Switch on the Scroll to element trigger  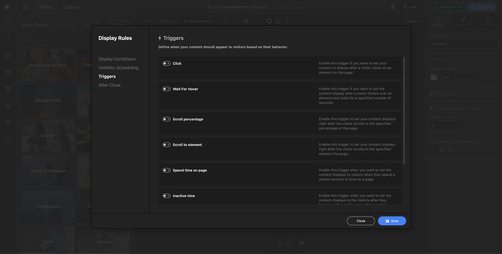click(167, 145)
